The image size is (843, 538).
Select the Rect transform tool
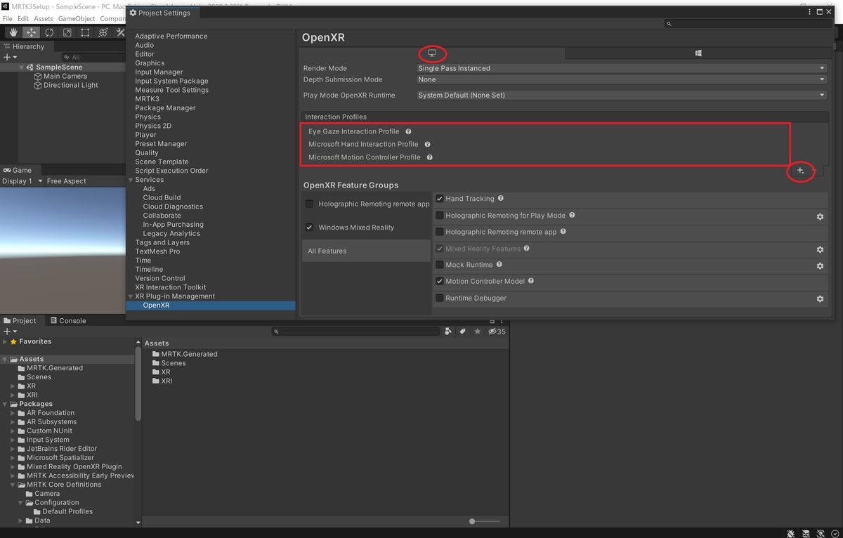85,32
